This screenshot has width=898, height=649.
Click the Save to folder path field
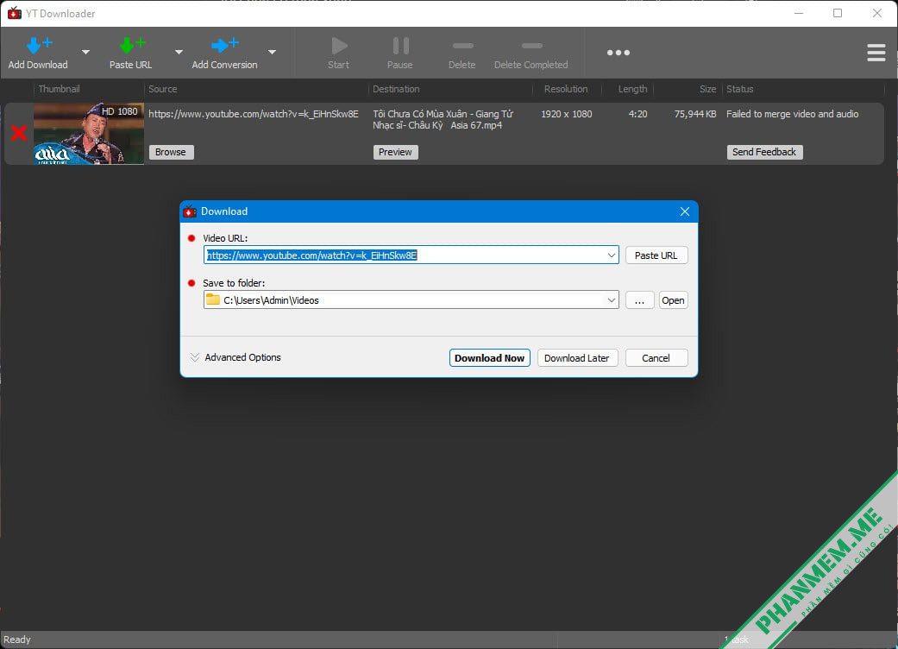point(411,300)
